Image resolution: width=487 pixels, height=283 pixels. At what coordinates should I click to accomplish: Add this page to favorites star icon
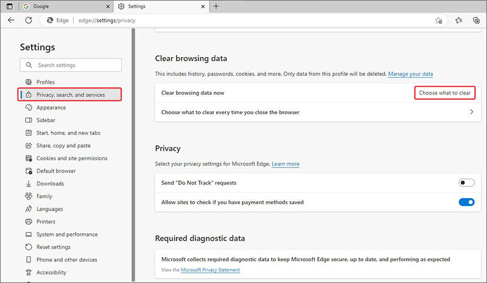438,21
